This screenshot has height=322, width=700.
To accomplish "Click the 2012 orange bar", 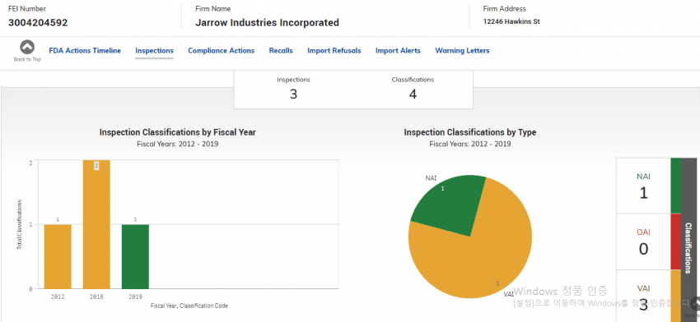I will [x=58, y=256].
